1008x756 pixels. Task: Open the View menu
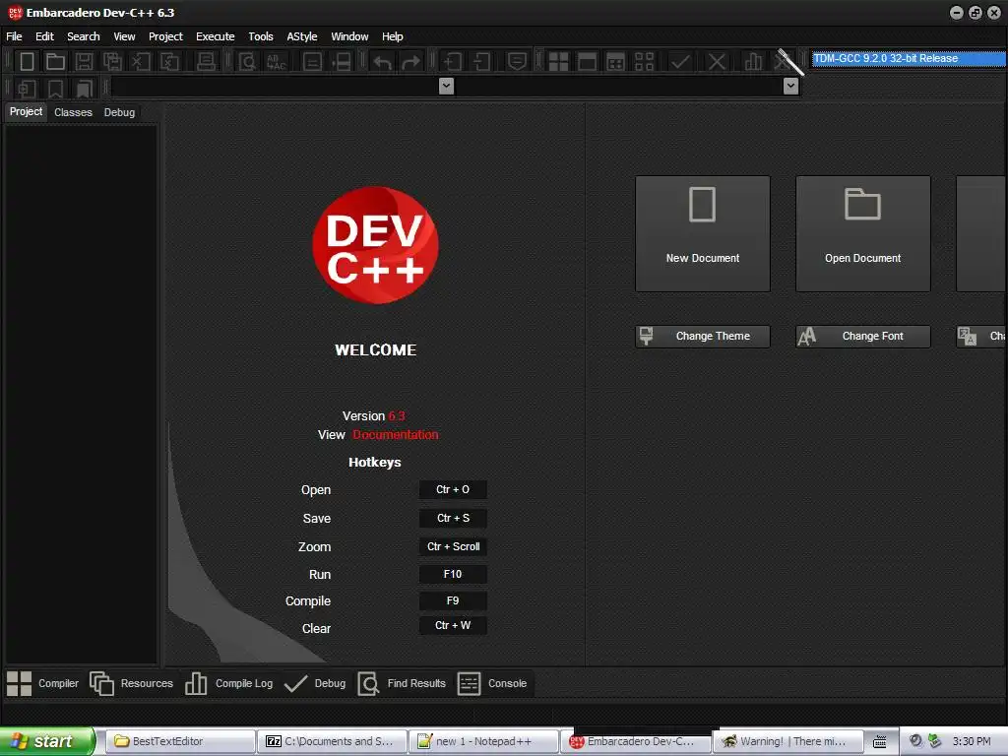[124, 36]
